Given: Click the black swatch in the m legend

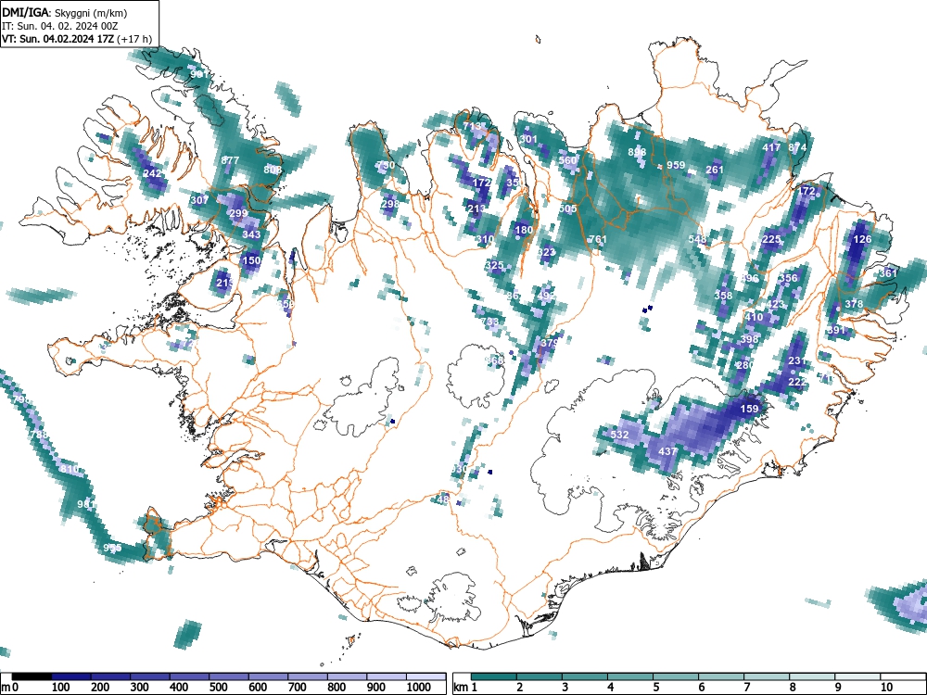Looking at the screenshot, I should [32, 676].
